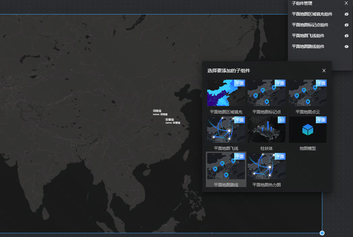Click the 平面地图路线 thumbnail

pos(226,166)
